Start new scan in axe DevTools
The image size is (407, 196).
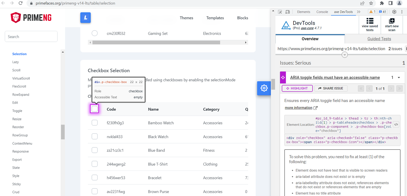click(x=392, y=25)
